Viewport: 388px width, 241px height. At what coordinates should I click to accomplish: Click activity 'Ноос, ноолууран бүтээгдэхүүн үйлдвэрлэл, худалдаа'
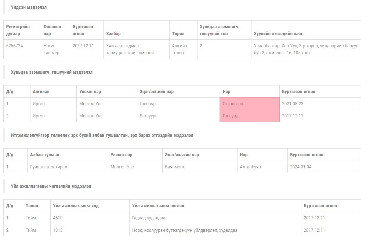coord(185,230)
